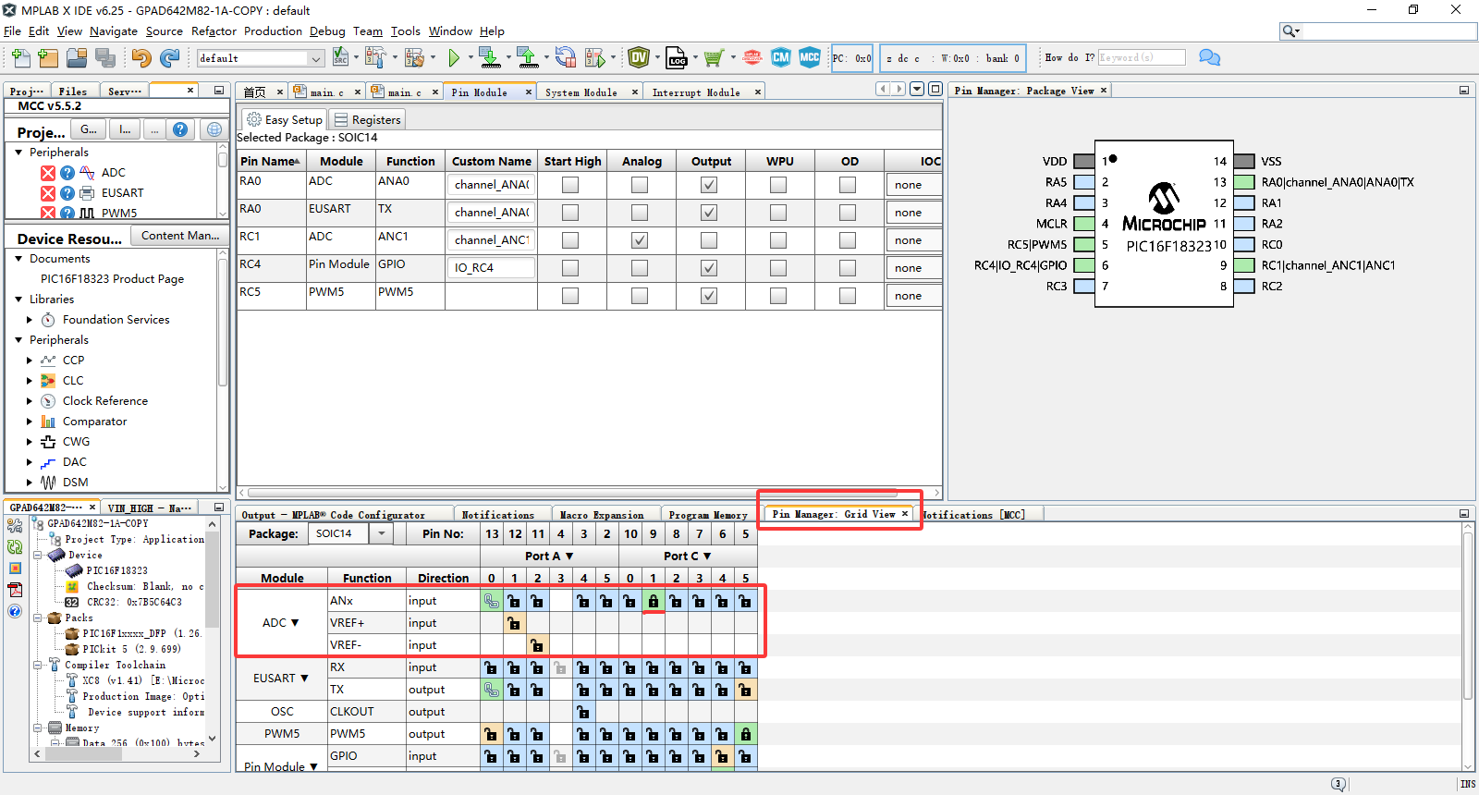Screen dimensions: 1479x795
Task: Toggle OD checkbox for RC5 row
Action: 848,296
